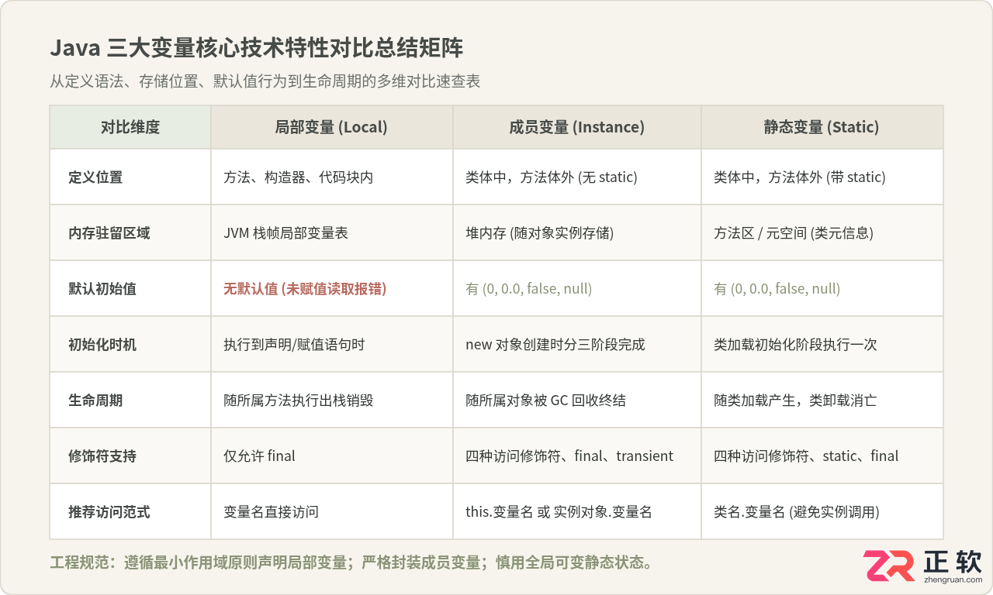Click cell 类名.变量名 (避免实例调用)

(x=822, y=512)
